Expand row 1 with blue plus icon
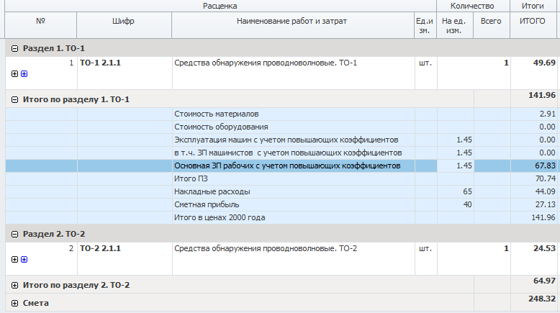 (24, 74)
